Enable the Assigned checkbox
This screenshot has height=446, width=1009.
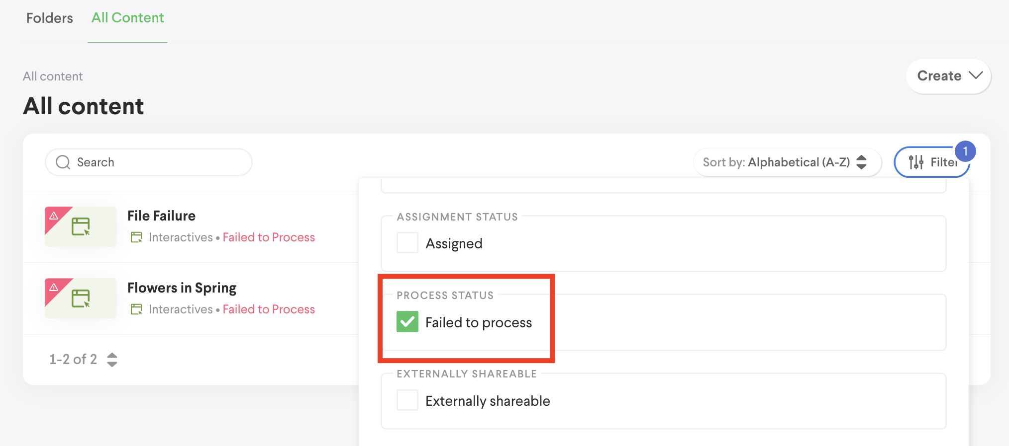pos(407,243)
